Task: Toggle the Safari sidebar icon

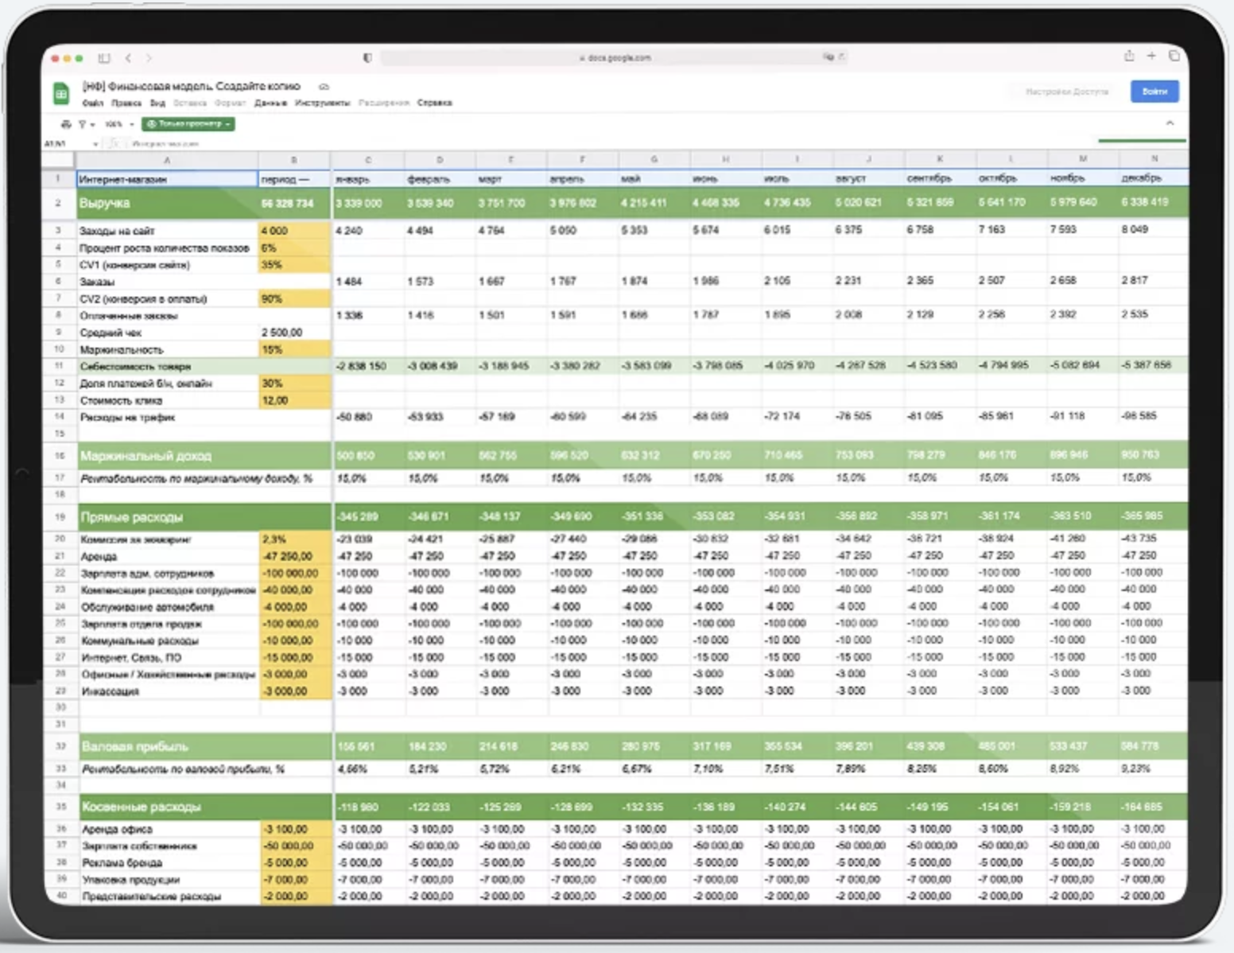Action: (104, 58)
